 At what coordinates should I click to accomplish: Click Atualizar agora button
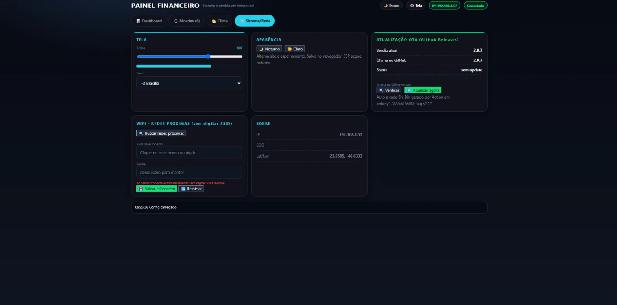(423, 90)
